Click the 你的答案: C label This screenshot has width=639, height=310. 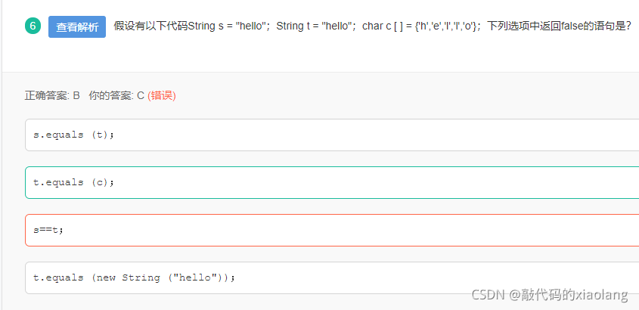pyautogui.click(x=116, y=96)
